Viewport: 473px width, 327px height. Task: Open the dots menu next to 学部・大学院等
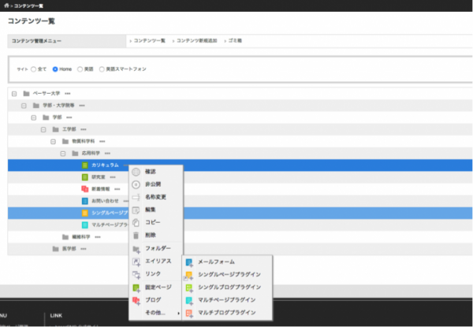(x=82, y=106)
